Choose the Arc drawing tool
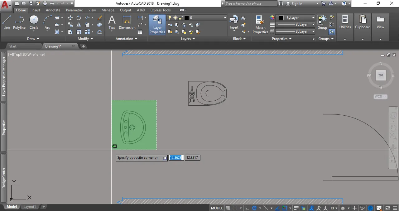The width and height of the screenshot is (399, 211). [47, 23]
